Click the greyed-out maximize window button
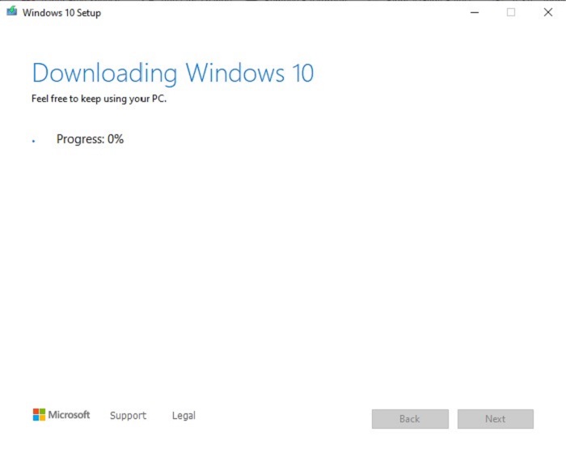This screenshot has height=449, width=566. pyautogui.click(x=510, y=12)
